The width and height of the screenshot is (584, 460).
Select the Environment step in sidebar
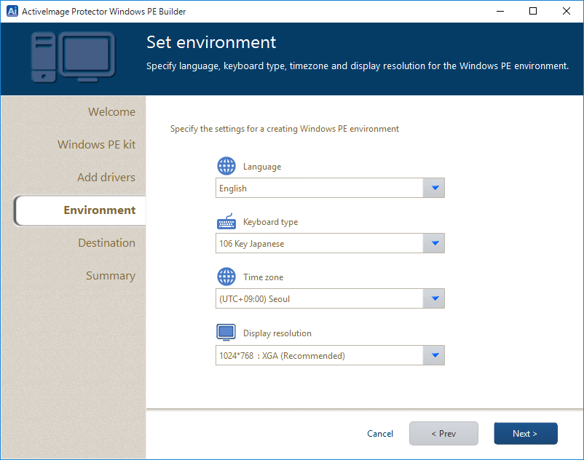pos(99,210)
